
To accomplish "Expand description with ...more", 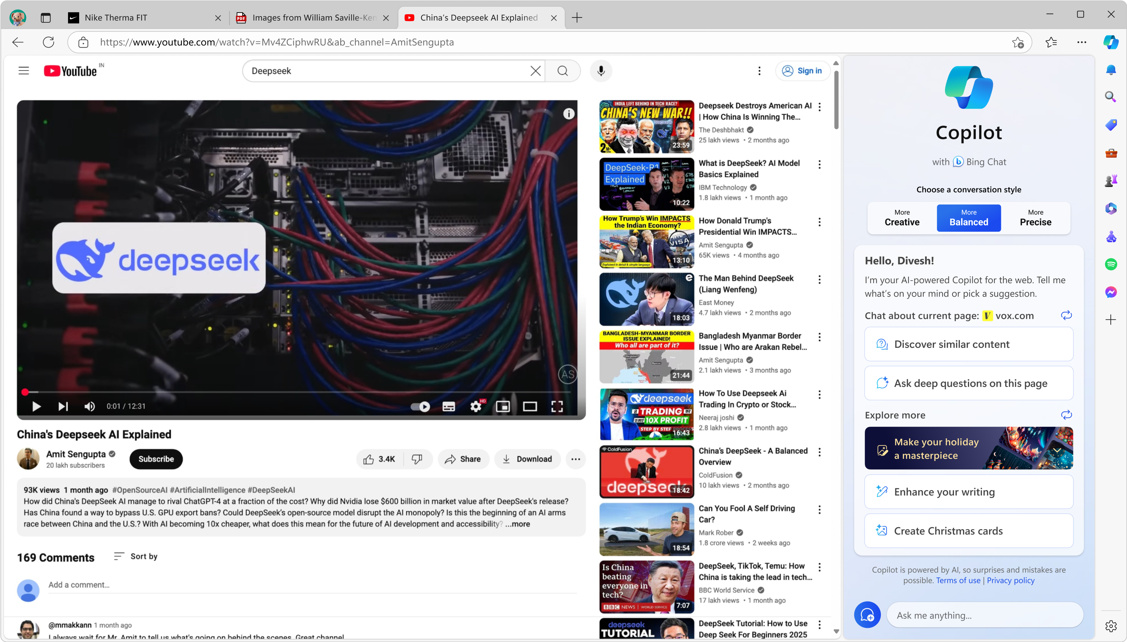I will coord(518,524).
